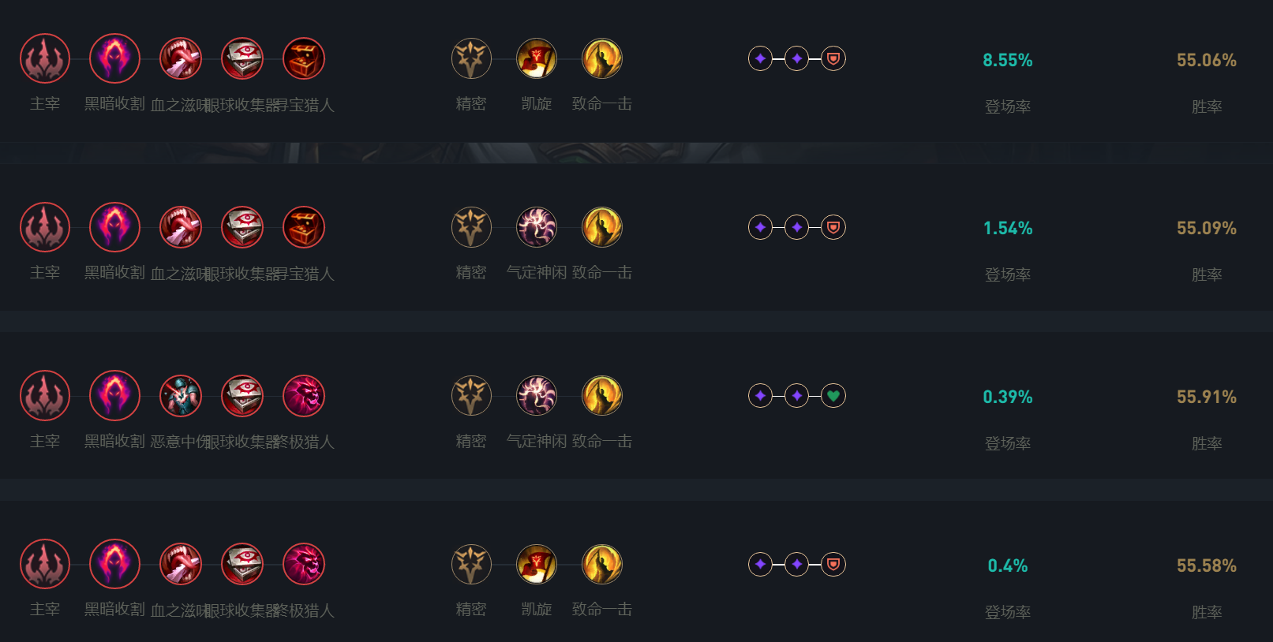
Task: Click red shield shard in the 8.55% build
Action: (833, 58)
